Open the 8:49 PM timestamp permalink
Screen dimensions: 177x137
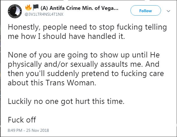click(x=15, y=130)
